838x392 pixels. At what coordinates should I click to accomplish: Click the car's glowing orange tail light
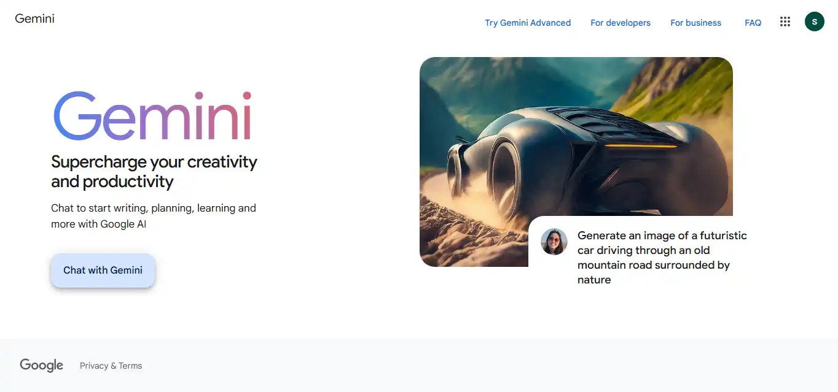click(640, 145)
